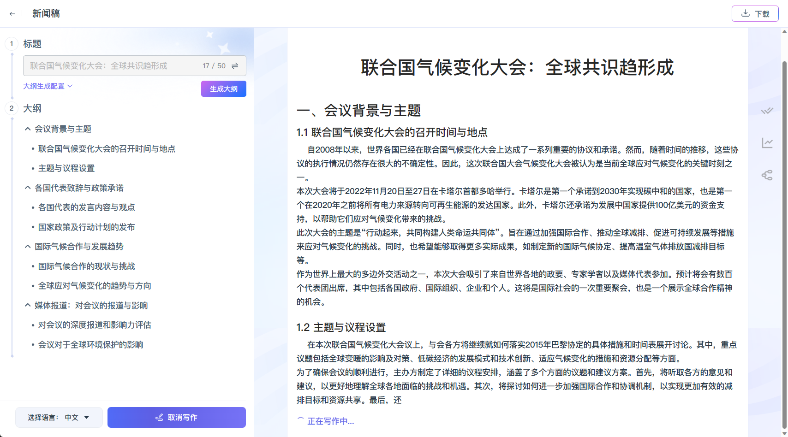Collapse the 国际气候合作与发展趋势 section

click(x=28, y=247)
